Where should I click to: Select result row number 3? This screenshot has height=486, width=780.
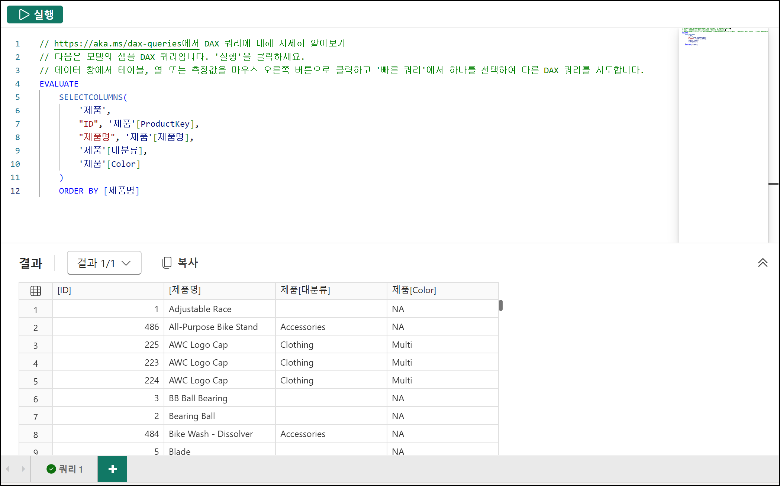[36, 346]
